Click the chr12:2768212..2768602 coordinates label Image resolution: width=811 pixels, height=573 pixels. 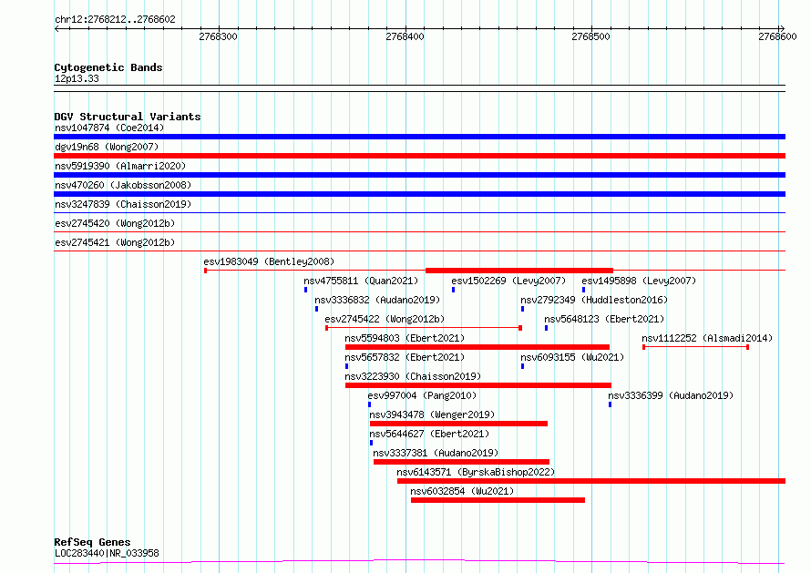116,20
